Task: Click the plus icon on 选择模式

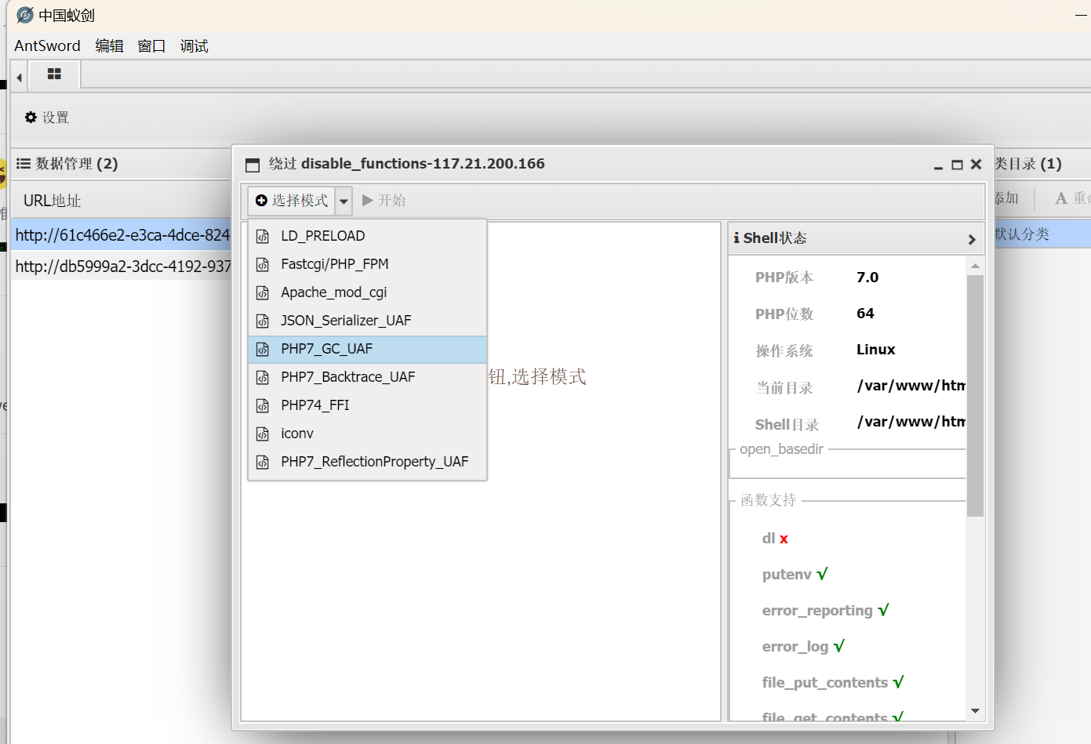Action: [x=262, y=201]
